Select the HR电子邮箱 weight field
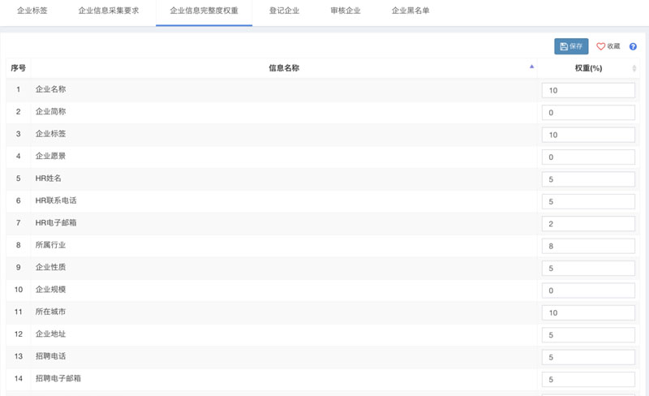Screen dimensions: 649x396 pyautogui.click(x=588, y=223)
